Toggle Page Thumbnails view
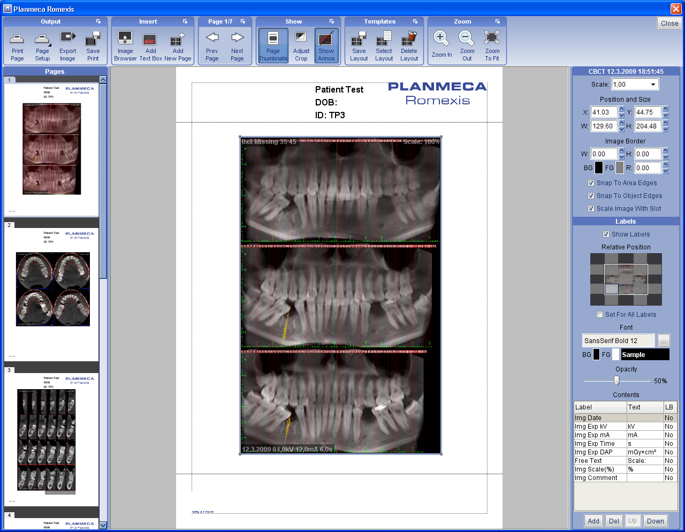This screenshot has height=532, width=685. [273, 45]
